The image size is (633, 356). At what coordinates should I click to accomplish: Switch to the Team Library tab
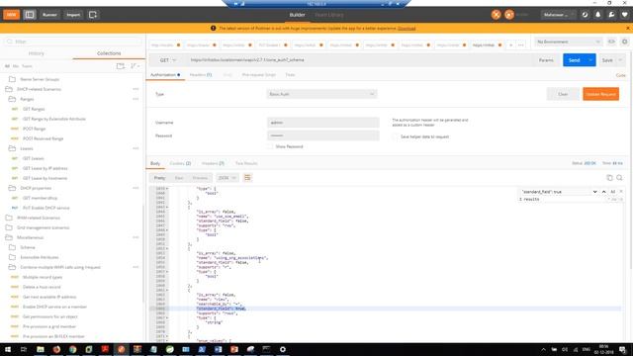point(329,15)
